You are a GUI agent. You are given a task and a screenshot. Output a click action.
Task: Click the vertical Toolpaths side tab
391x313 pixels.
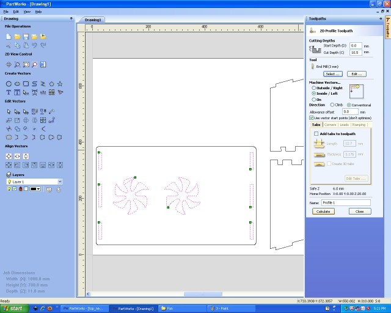[388, 28]
